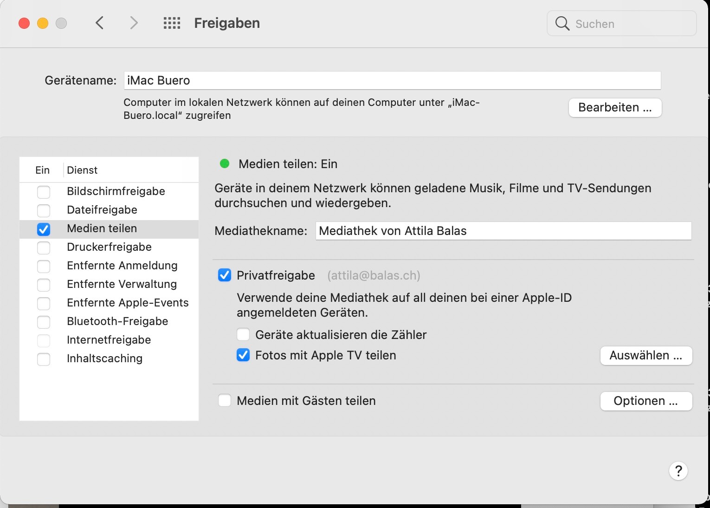Click the yellow minimize window button

(43, 23)
